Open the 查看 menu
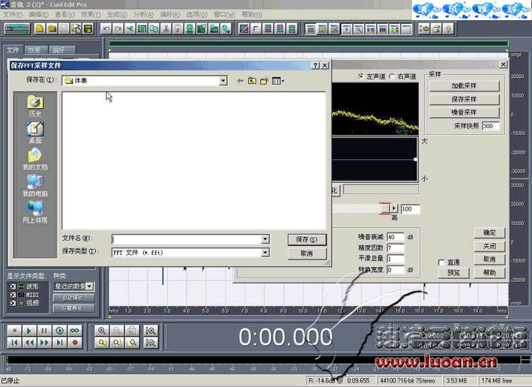Viewport: 532px width, 387px height. [64, 14]
